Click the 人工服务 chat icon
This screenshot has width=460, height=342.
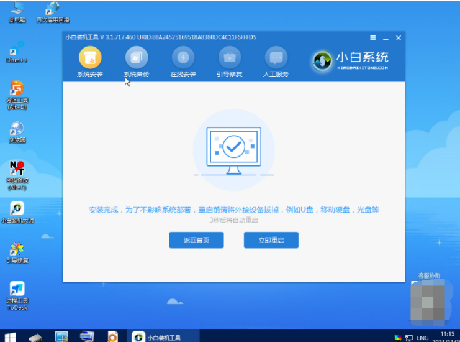pyautogui.click(x=276, y=58)
